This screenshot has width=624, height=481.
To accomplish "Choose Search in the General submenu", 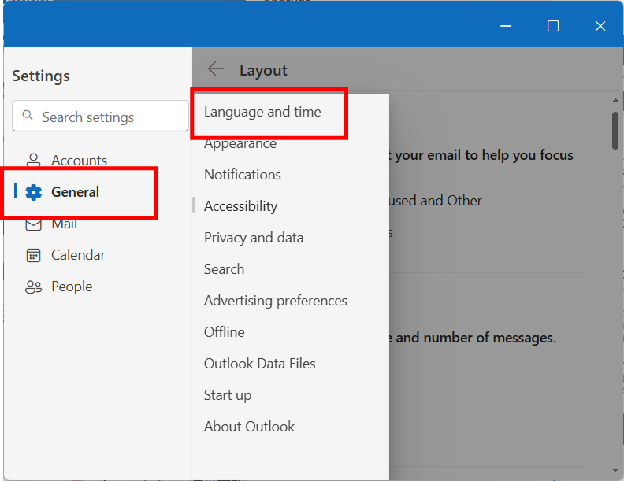I will [224, 269].
